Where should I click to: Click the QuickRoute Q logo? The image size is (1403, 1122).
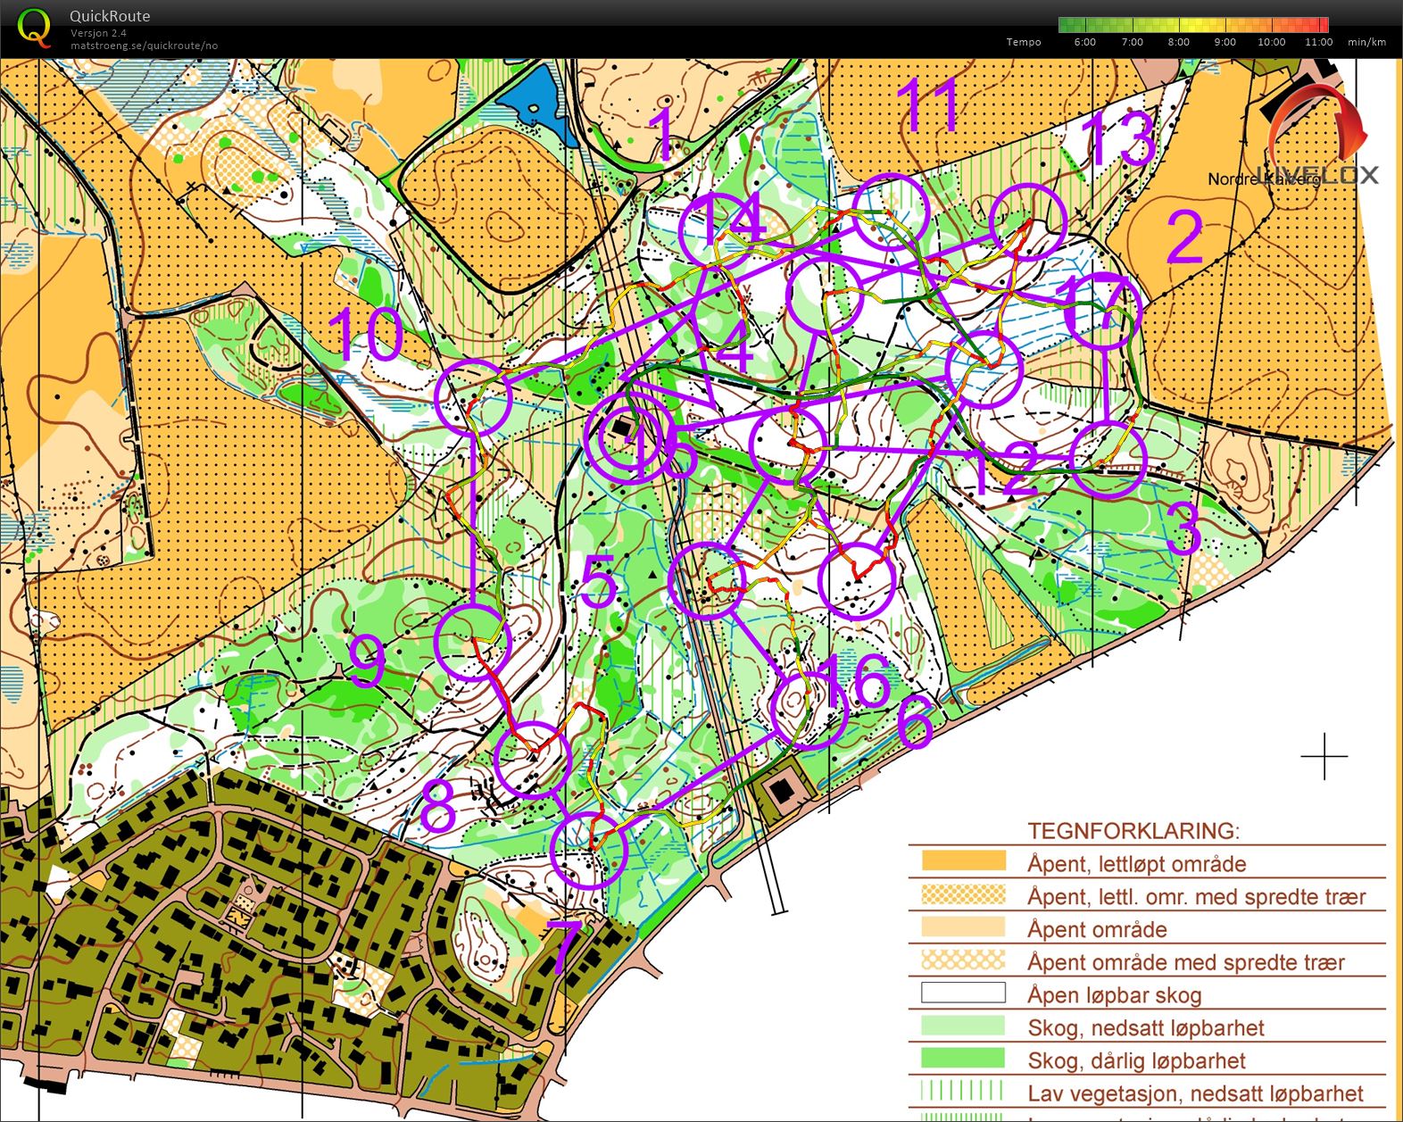point(34,27)
